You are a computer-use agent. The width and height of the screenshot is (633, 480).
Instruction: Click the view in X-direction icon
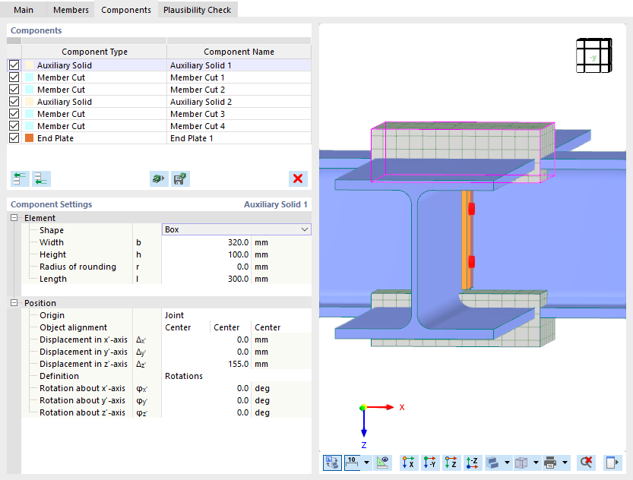[x=408, y=463]
